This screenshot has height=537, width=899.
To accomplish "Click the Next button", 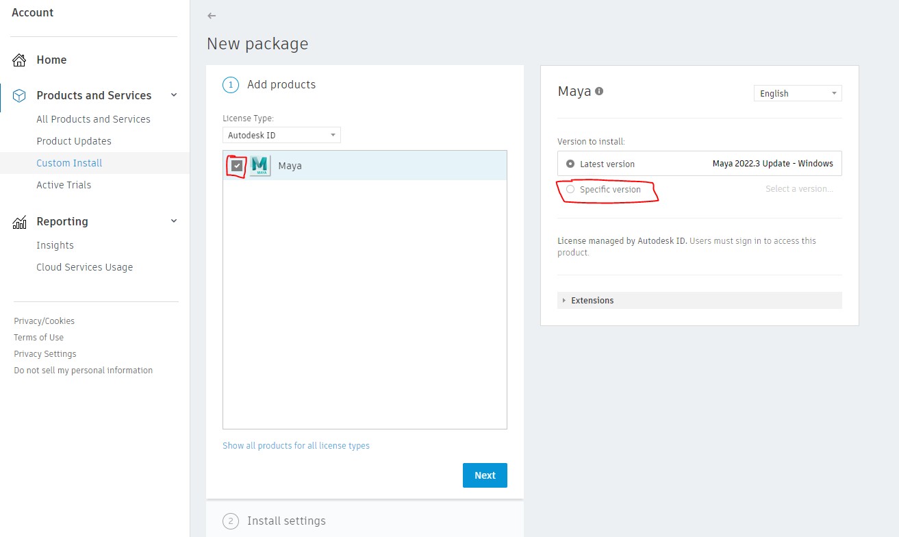I will (x=485, y=475).
